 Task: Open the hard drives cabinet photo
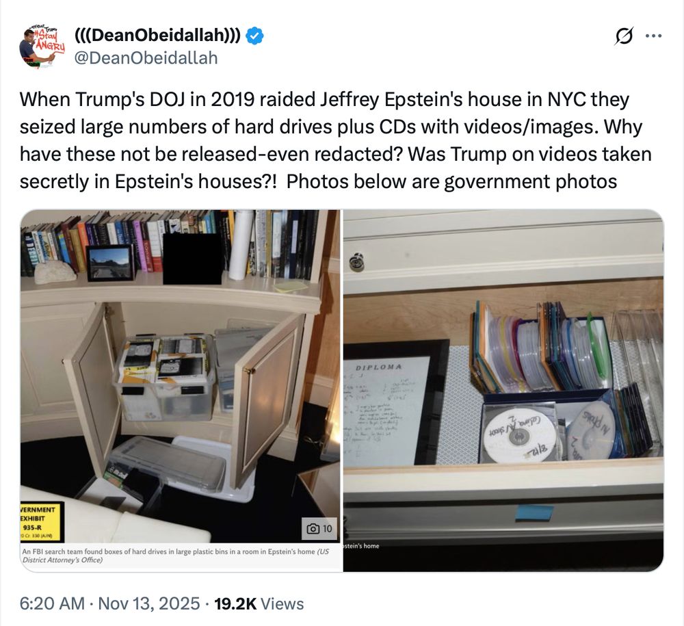pyautogui.click(x=180, y=376)
